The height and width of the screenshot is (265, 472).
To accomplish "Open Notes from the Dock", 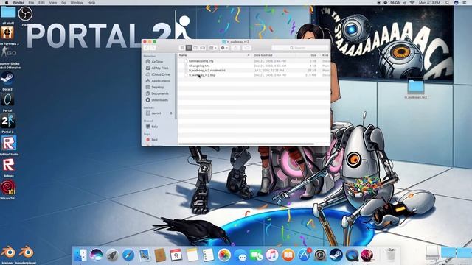I will click(192, 255).
